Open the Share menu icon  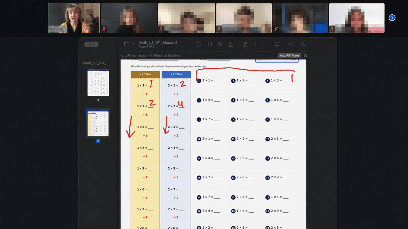231,44
